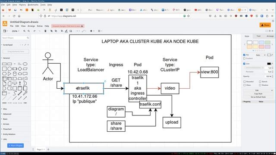Open draw.io Extras menu

pos(40,26)
